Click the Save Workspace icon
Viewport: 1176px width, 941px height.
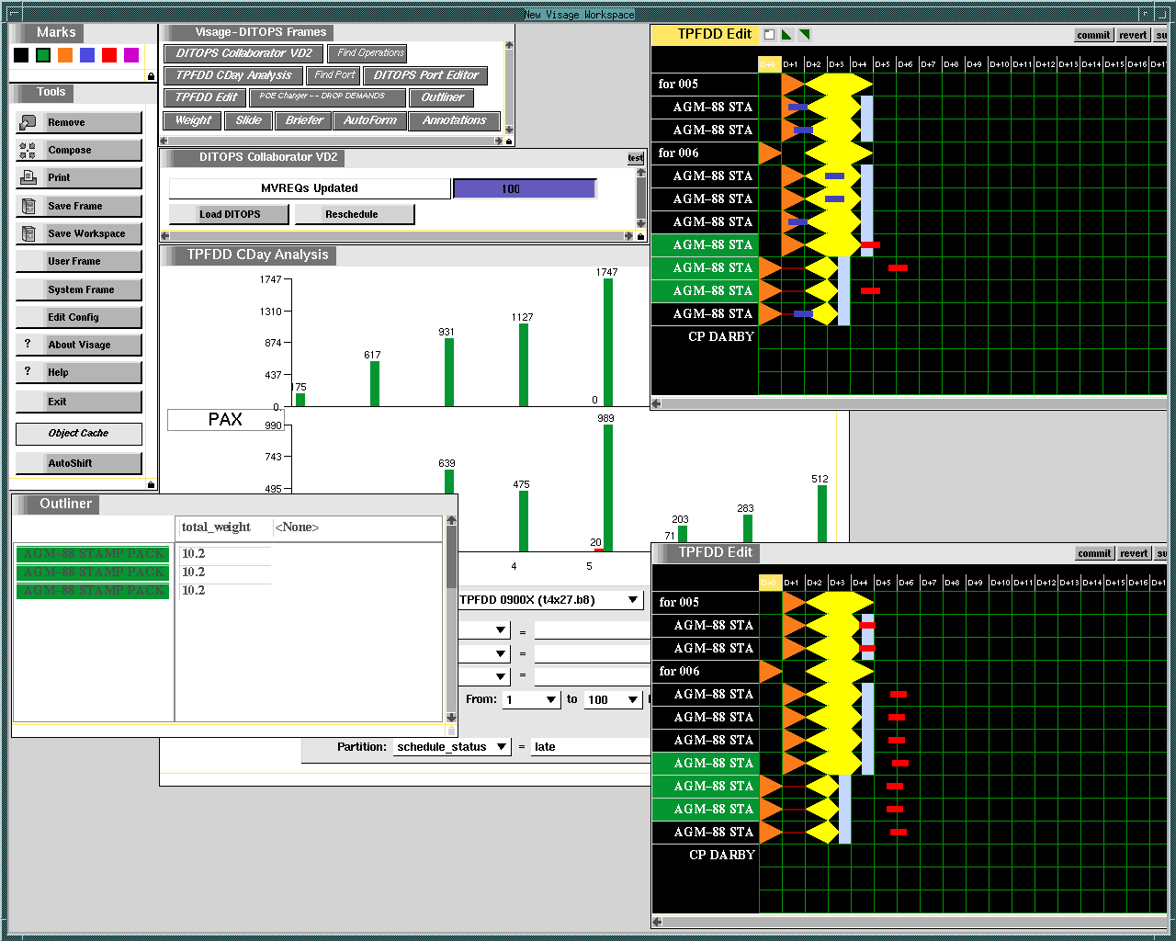pos(28,233)
